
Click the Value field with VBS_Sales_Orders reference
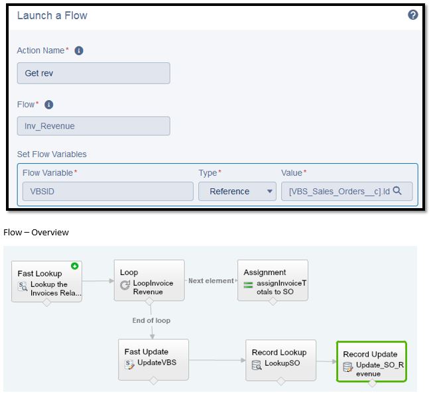coord(338,191)
